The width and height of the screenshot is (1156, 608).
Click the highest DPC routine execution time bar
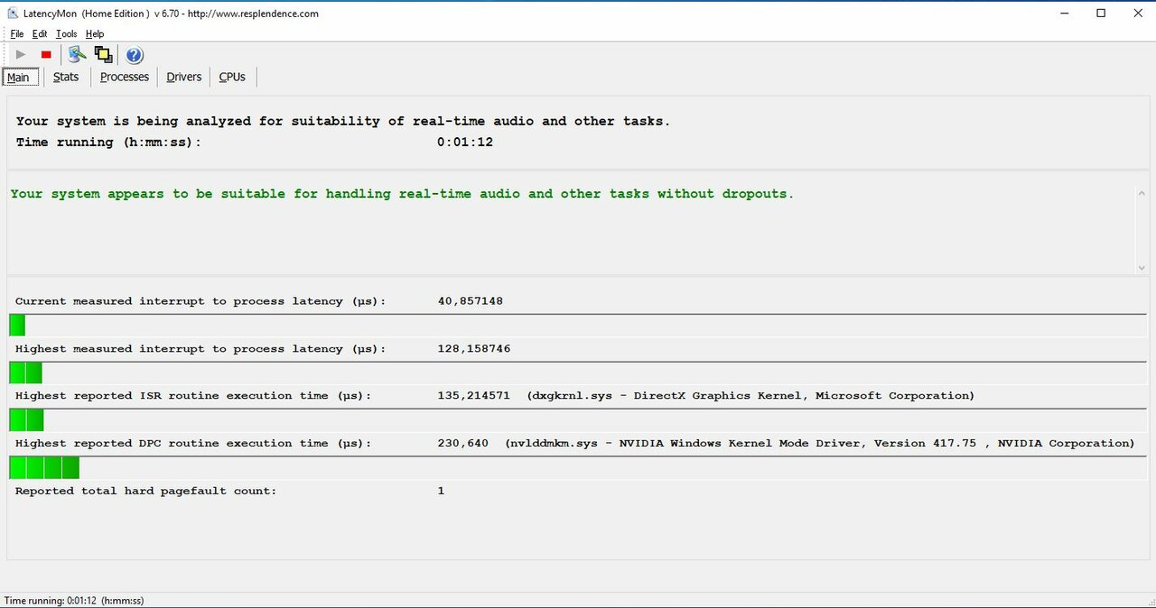tap(44, 467)
